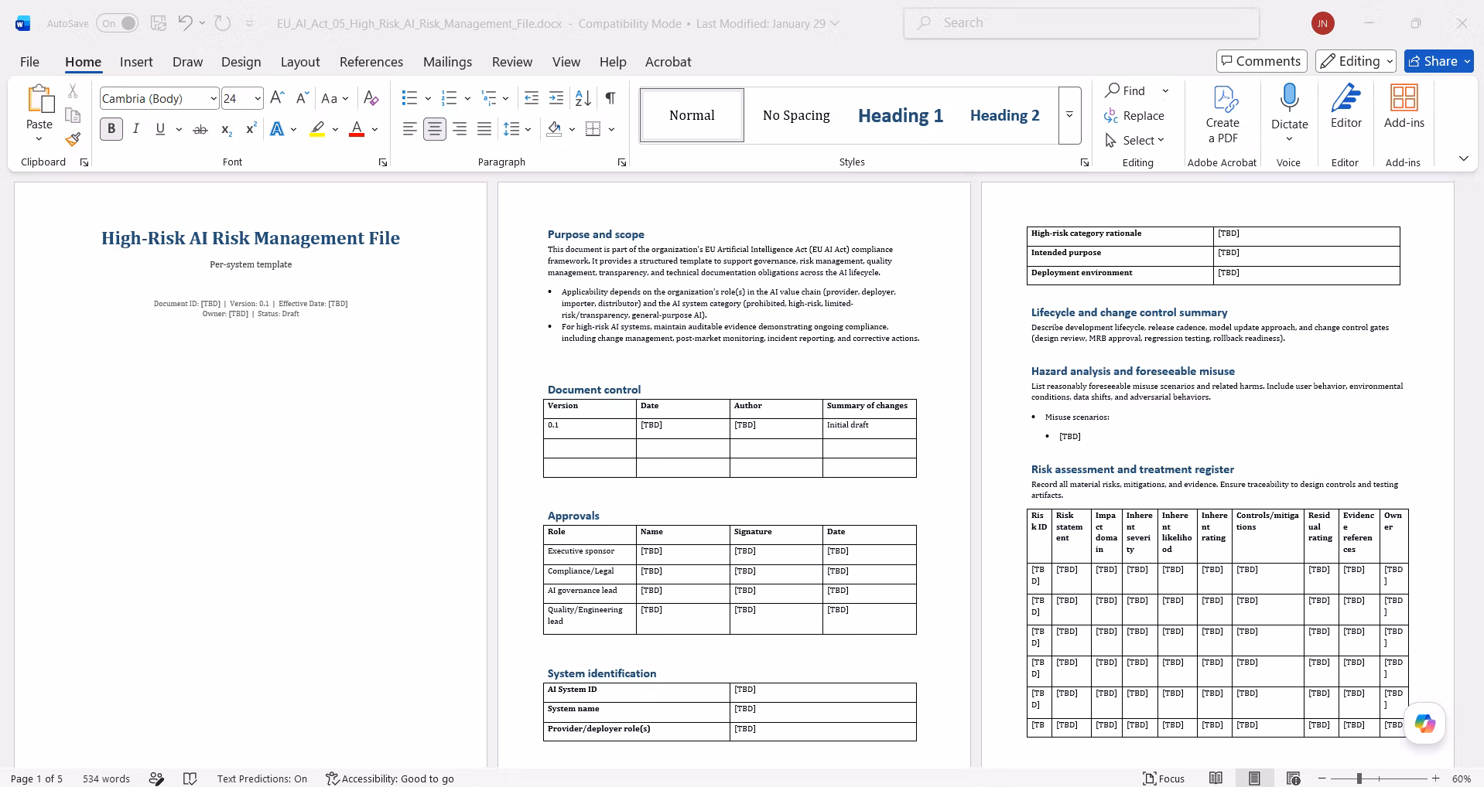The width and height of the screenshot is (1484, 787).
Task: Click the Replace button
Action: pyautogui.click(x=1134, y=115)
